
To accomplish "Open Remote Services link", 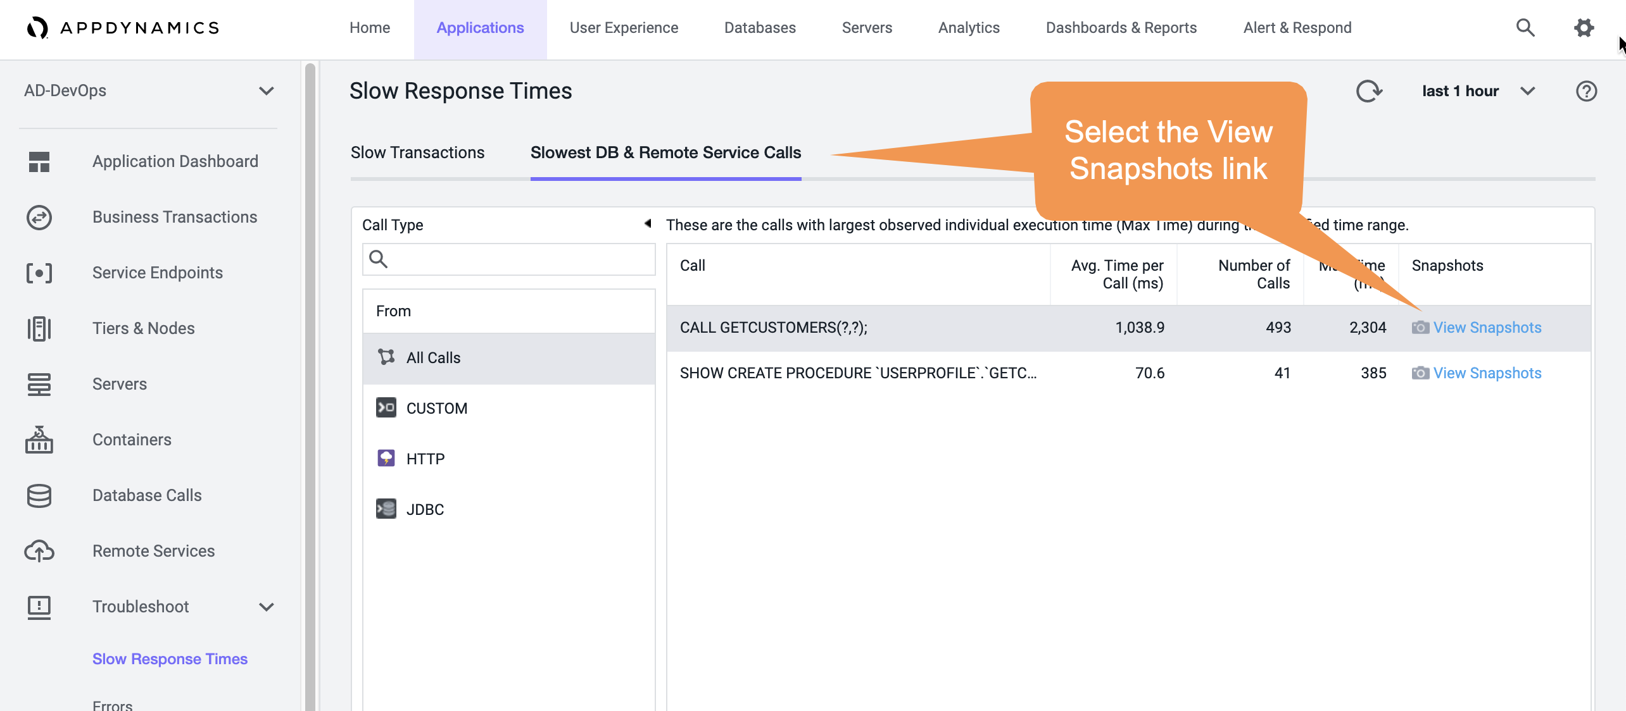I will point(154,551).
